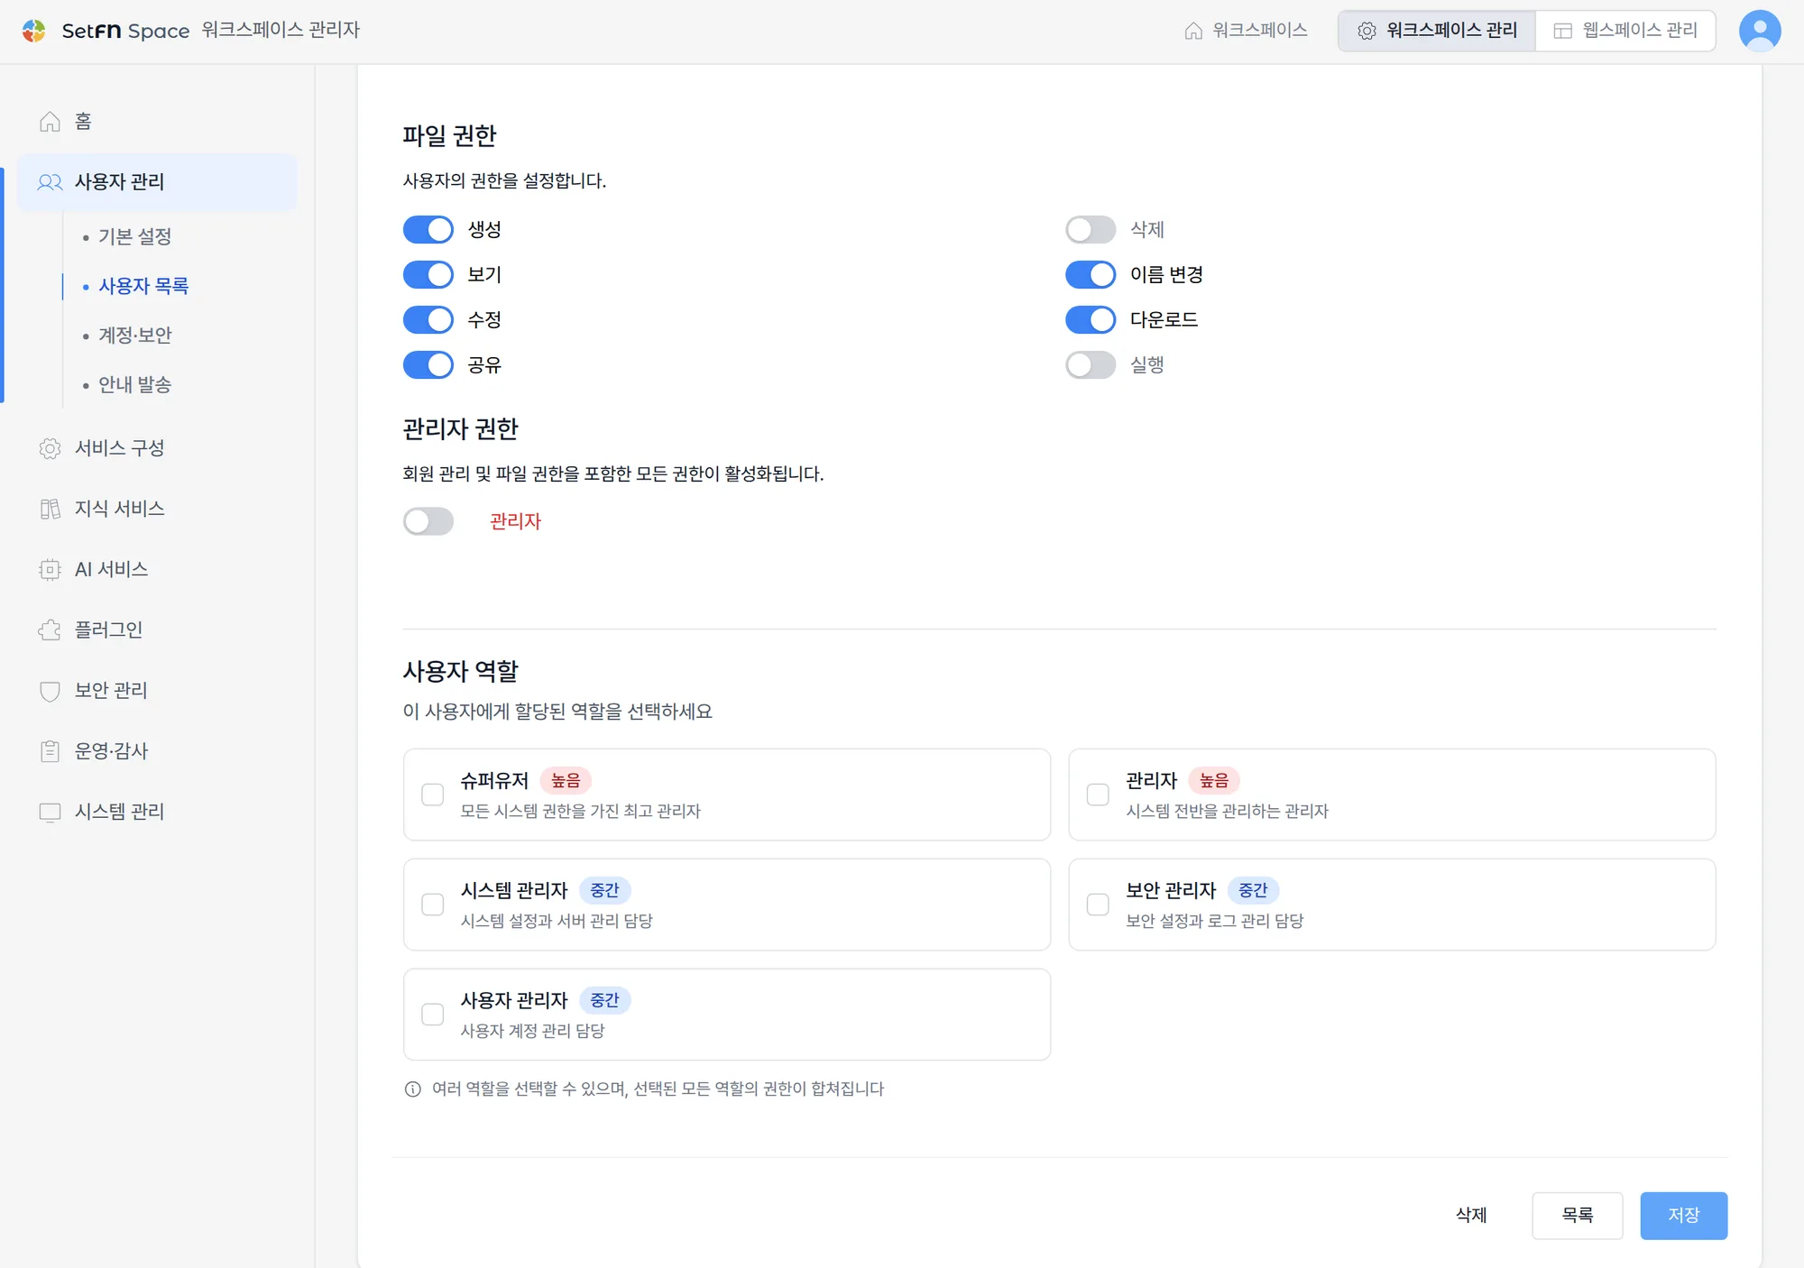Click the 보안 관리 shield icon
Viewport: 1804px width, 1268px height.
coord(51,691)
